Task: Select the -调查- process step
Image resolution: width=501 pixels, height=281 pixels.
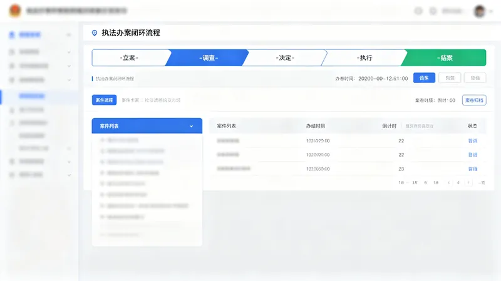Action: pos(208,57)
